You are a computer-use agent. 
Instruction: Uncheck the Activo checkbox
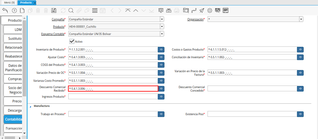tap(72, 41)
